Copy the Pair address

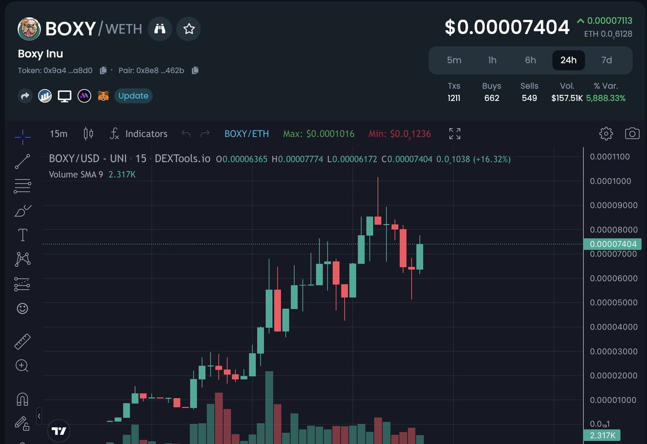coord(195,70)
